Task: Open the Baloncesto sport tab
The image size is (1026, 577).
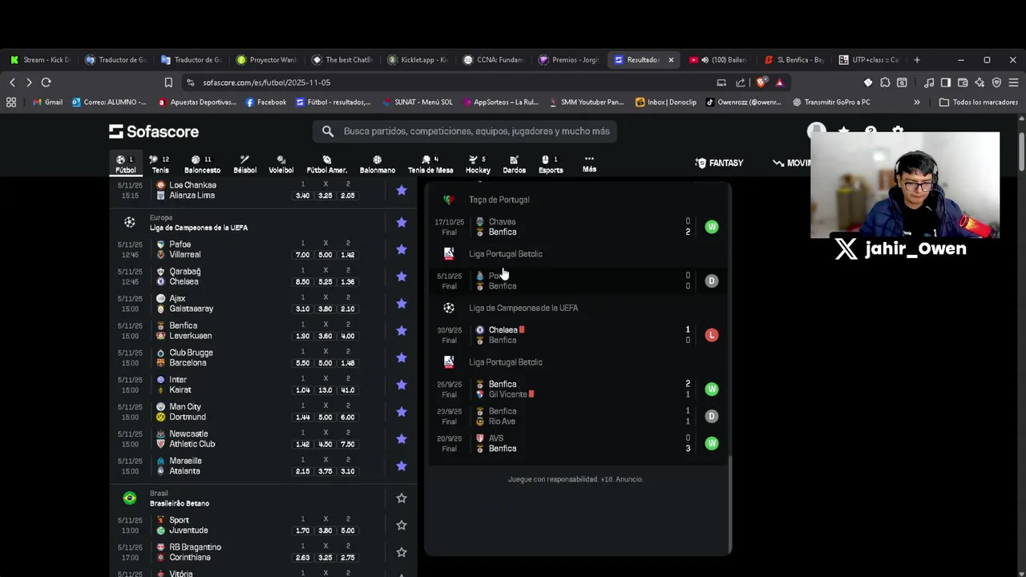Action: pyautogui.click(x=202, y=164)
